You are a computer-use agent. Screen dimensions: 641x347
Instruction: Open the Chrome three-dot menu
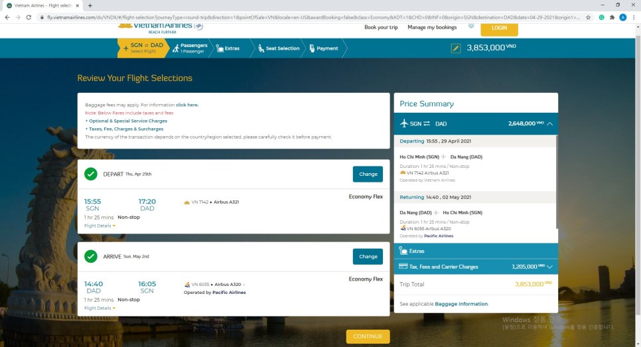coord(634,17)
